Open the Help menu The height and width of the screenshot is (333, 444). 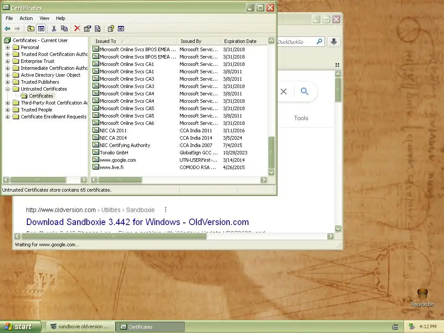(x=60, y=18)
